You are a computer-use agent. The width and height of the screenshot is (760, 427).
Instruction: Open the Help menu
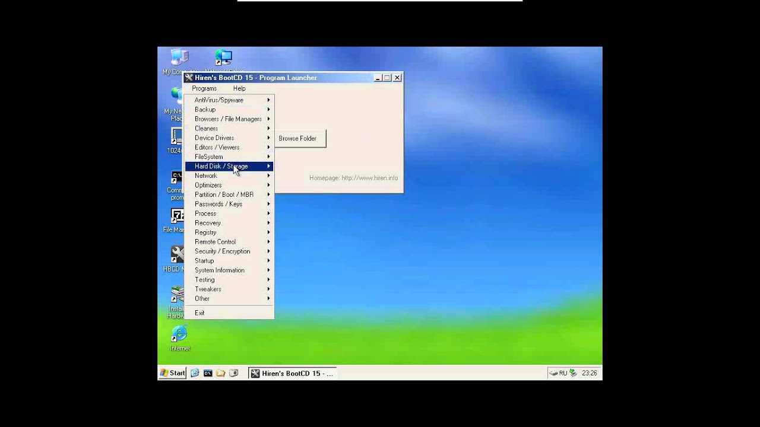[x=239, y=88]
